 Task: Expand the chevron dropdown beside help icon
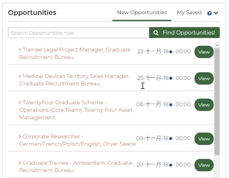[x=216, y=13]
